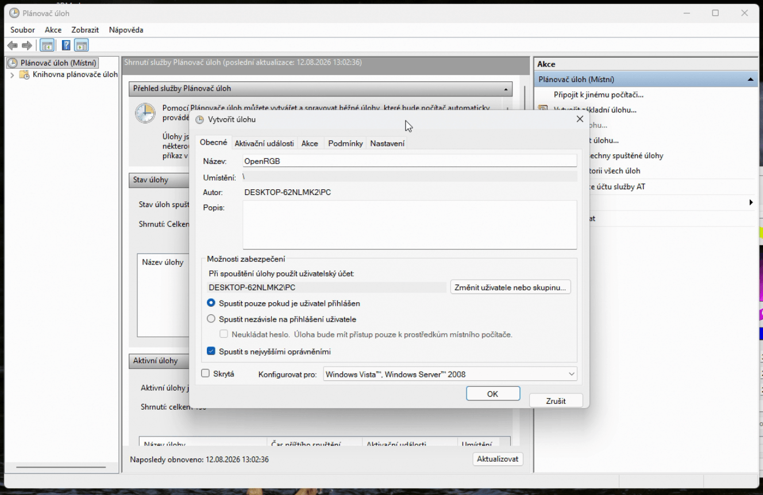Uncheck 'Spustit s nejvyššími oprávněními'

[211, 351]
